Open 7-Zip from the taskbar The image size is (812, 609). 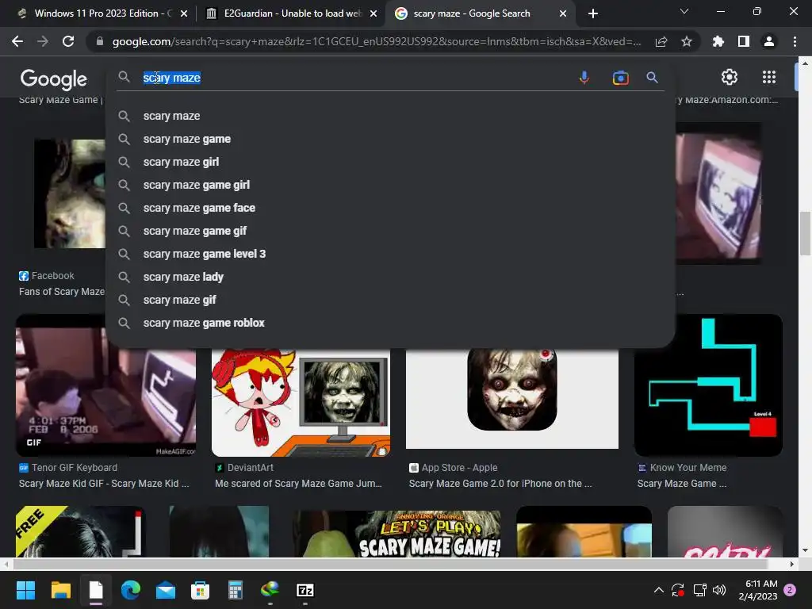point(305,590)
